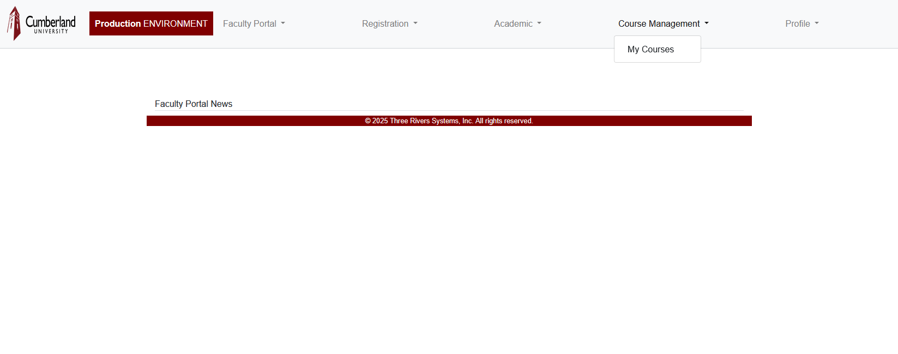Select My Courses from the dropdown

(658, 49)
